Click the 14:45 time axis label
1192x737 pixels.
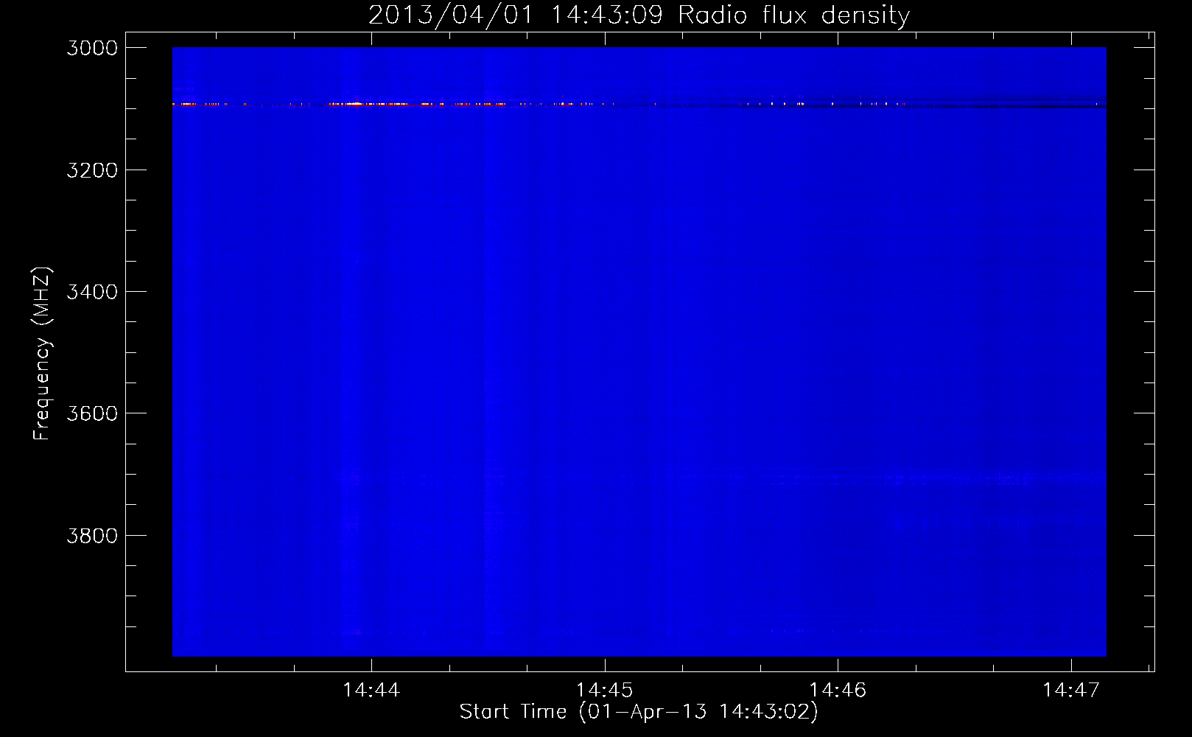pos(604,690)
